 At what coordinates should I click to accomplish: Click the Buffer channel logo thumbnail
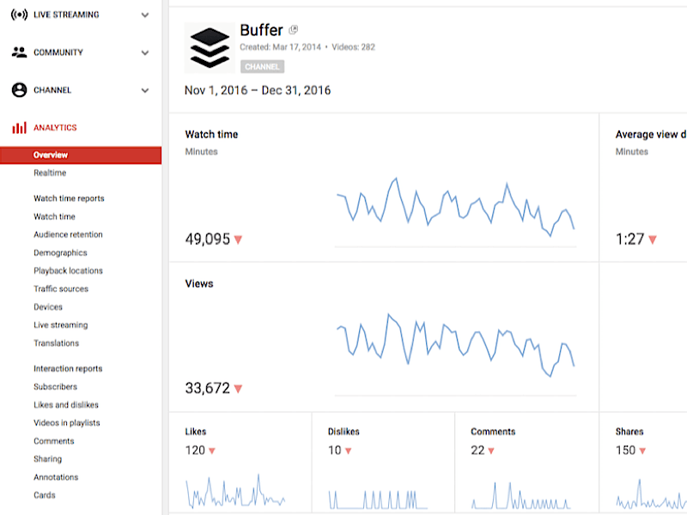(210, 47)
